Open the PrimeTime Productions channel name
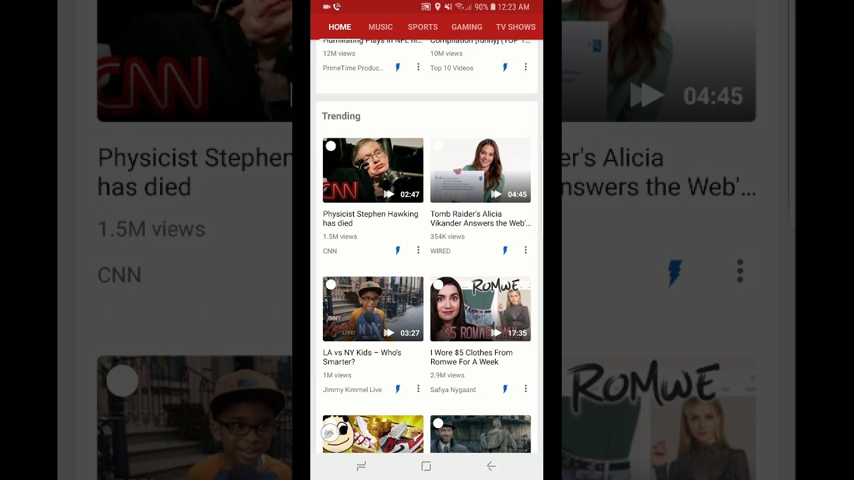 (x=353, y=68)
